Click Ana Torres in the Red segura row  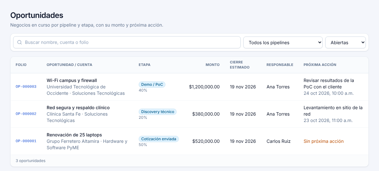coord(278,114)
